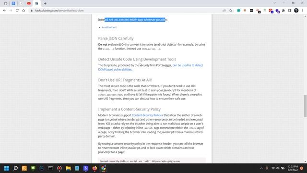Click the 'Parse JSON Carefully' heading

(x=116, y=38)
